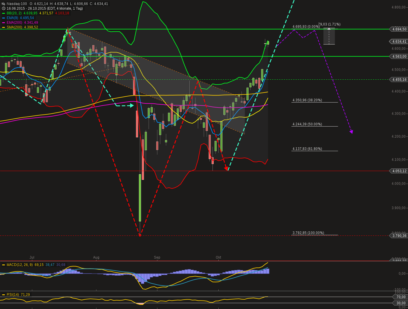The height and width of the screenshot is (309, 408).
Task: Click the 4.694,50 price tag on the axis
Action: click(399, 29)
